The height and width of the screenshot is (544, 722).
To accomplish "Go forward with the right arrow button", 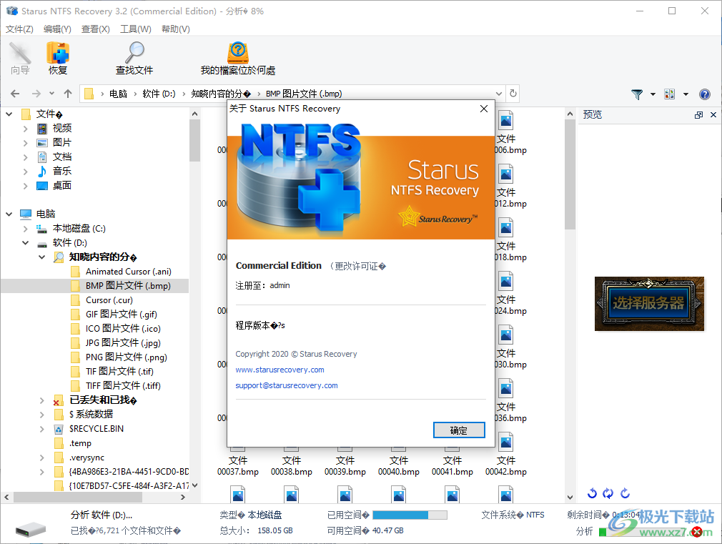I will point(36,94).
